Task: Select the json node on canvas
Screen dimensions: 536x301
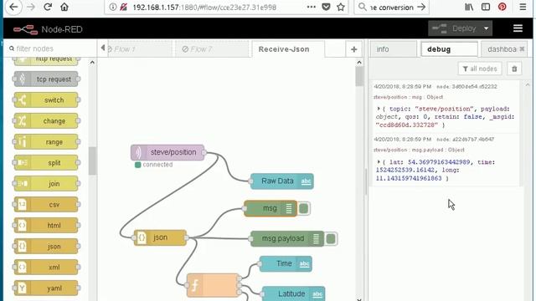Action: [x=160, y=237]
